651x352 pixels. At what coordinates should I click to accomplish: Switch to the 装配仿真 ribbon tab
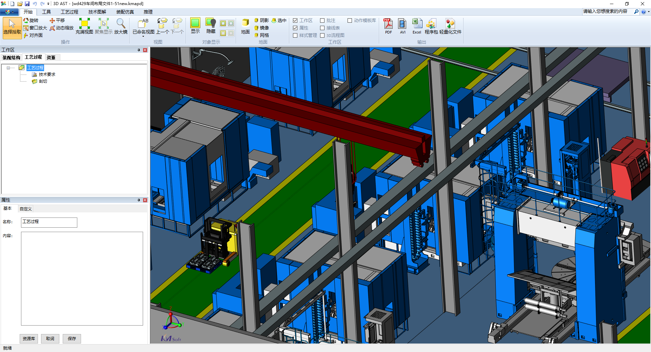pyautogui.click(x=125, y=12)
